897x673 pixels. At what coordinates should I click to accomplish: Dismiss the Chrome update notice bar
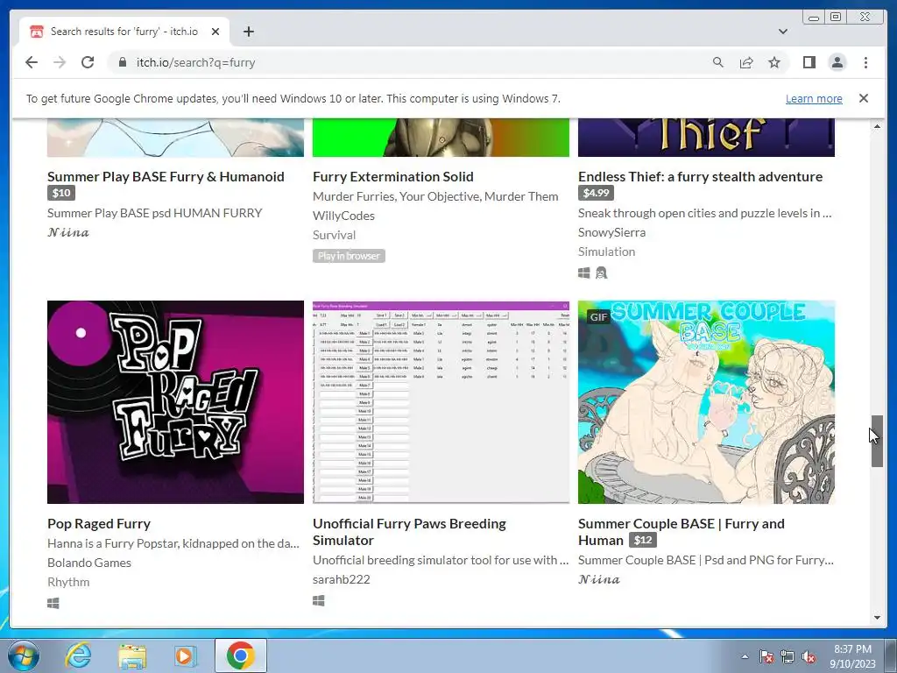864,98
